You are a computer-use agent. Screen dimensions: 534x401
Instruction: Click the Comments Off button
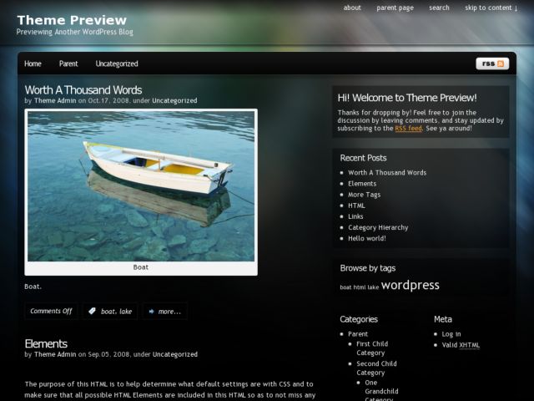[x=51, y=311]
